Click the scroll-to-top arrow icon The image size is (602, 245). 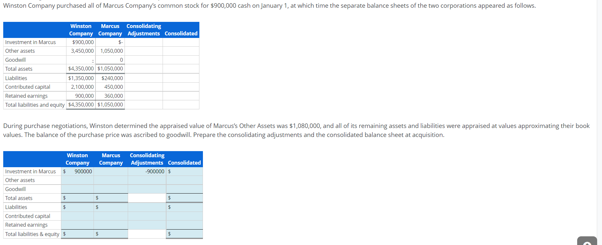[587, 241]
